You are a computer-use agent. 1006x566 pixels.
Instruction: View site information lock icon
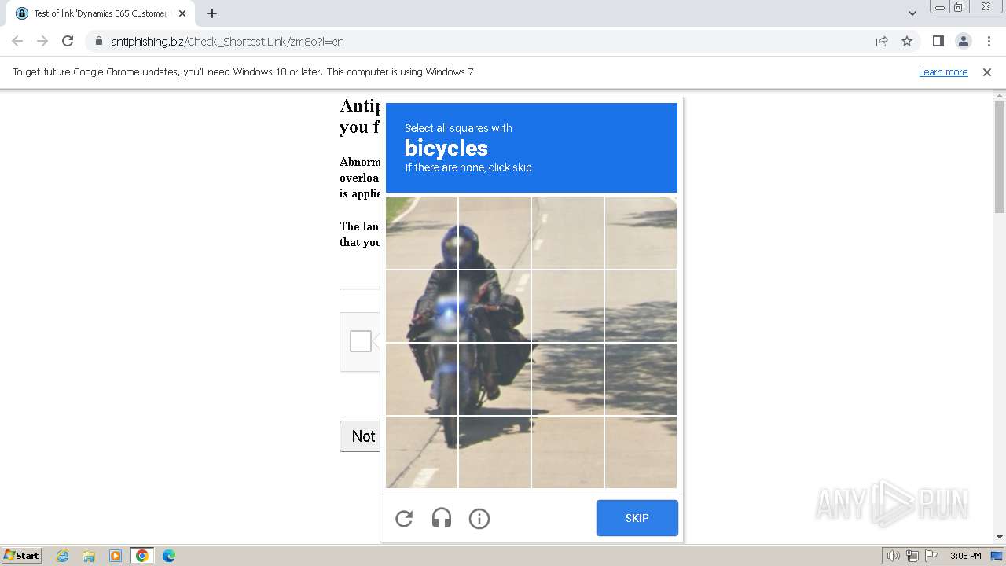click(98, 41)
